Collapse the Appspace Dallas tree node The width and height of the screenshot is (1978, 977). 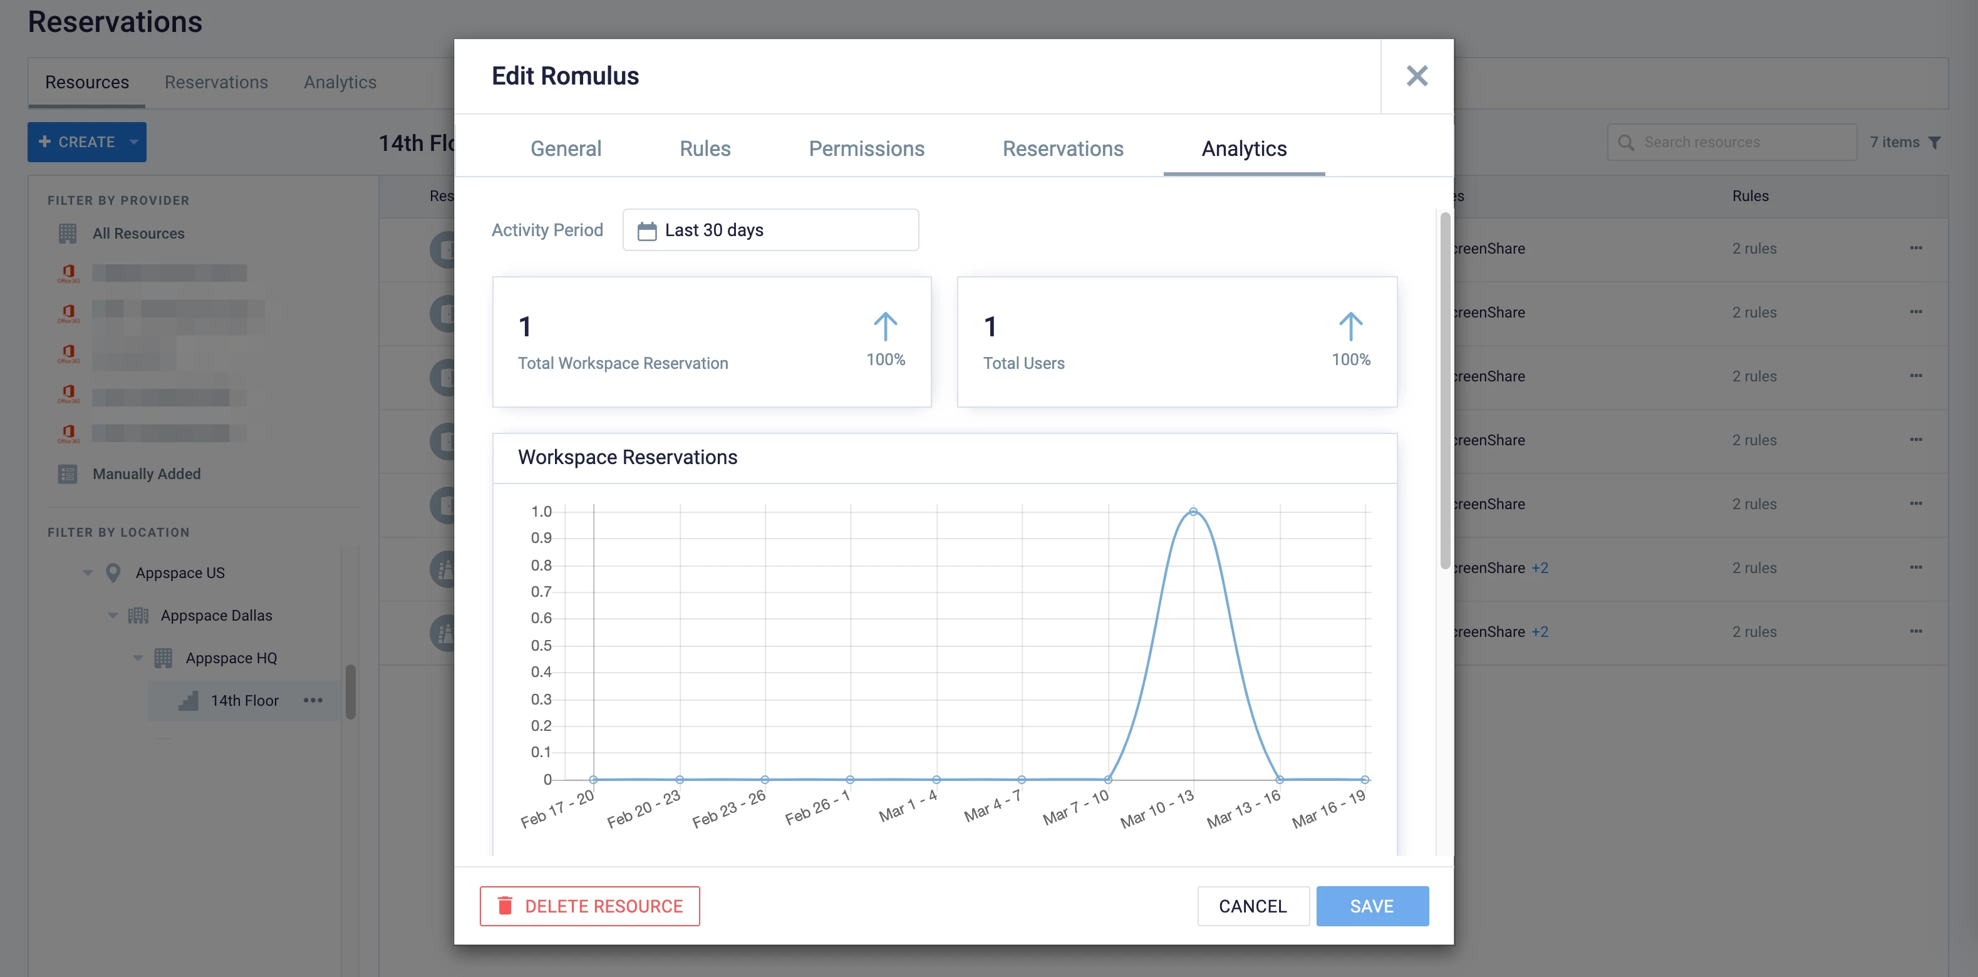[x=113, y=616]
